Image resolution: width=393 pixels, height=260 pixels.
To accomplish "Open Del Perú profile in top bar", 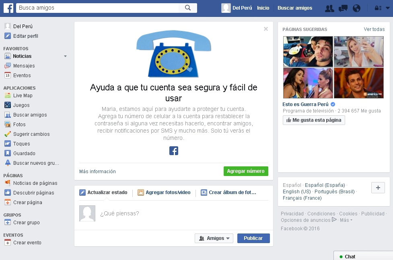I will tap(237, 8).
